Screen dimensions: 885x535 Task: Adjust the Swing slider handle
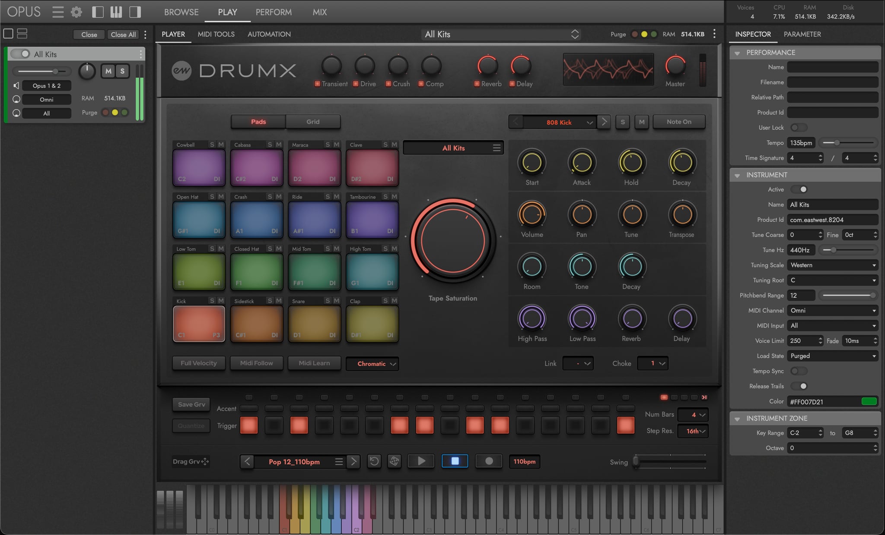[x=636, y=462]
